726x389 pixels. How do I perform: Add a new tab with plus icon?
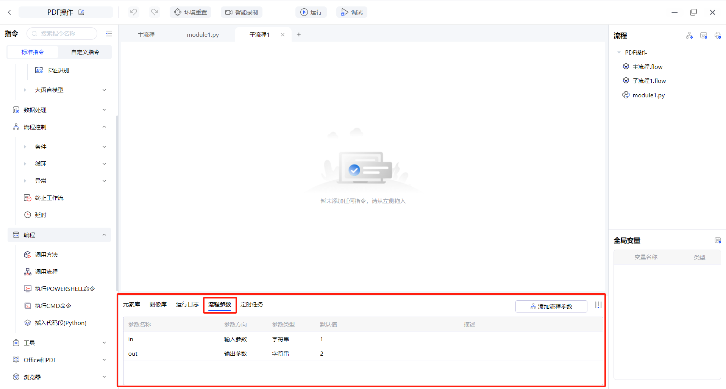coord(299,35)
